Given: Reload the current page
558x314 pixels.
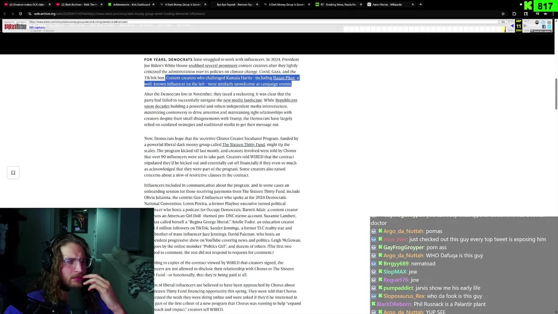Looking at the screenshot, I should tap(20, 14).
